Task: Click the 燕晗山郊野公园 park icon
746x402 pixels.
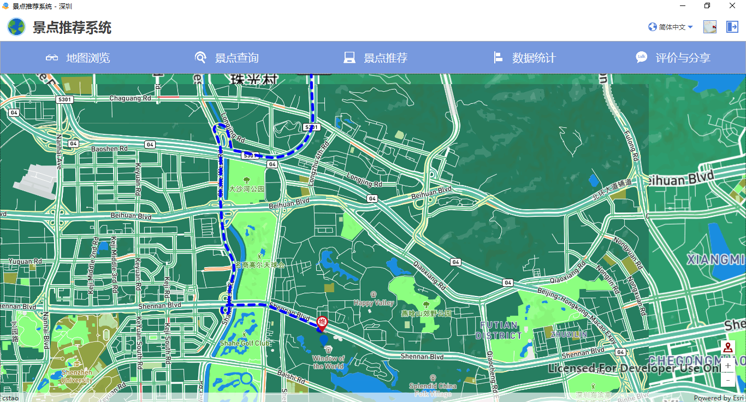Action: tap(426, 305)
